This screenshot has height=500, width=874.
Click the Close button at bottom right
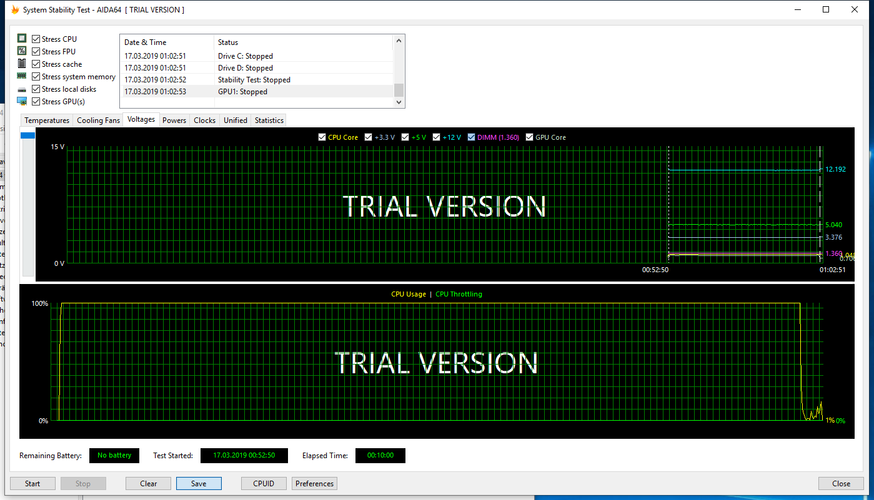[841, 483]
